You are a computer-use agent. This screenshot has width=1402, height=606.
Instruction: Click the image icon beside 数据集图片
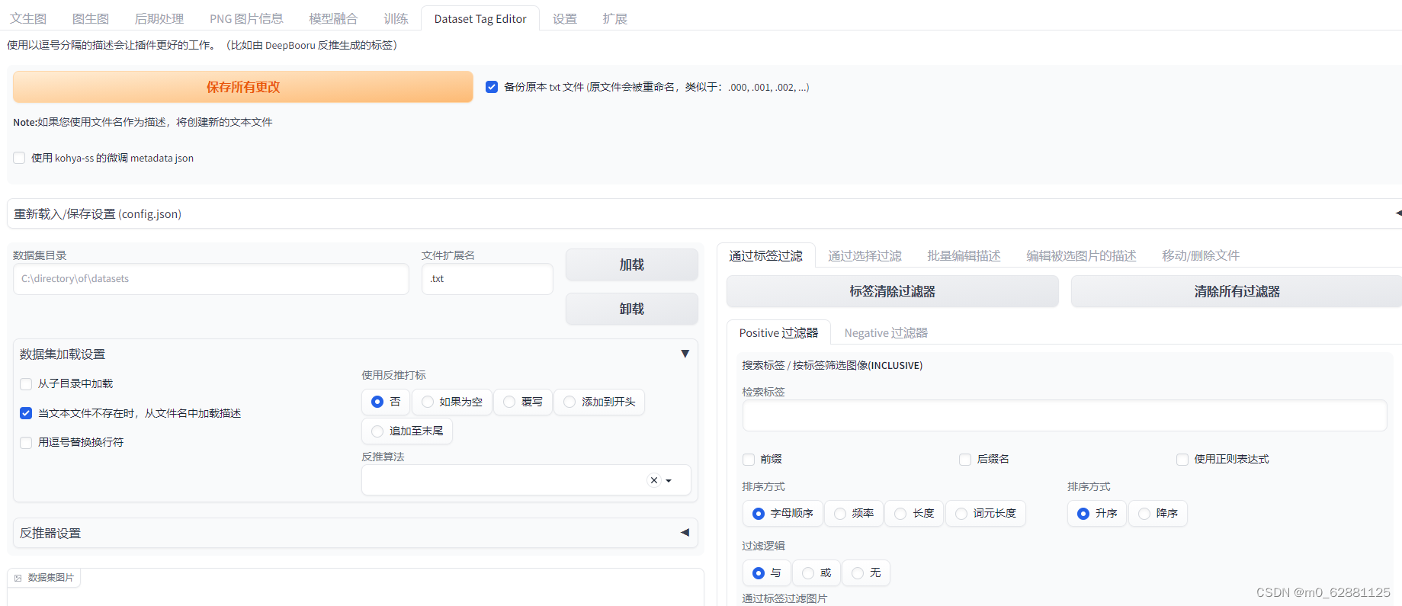pos(18,578)
